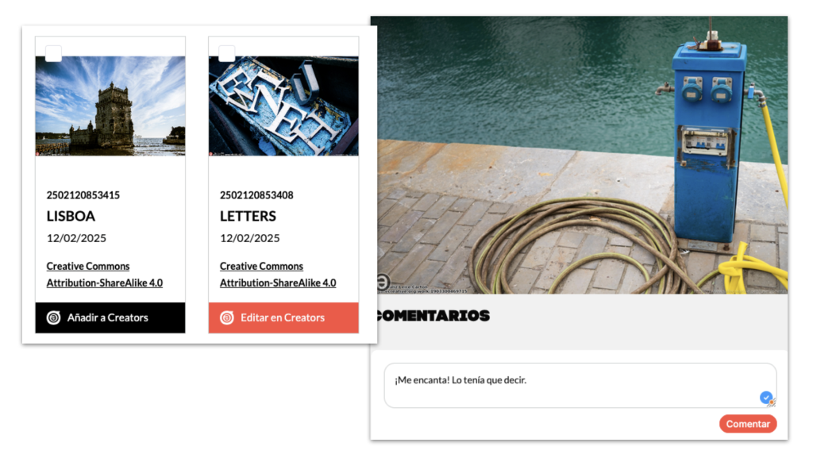This screenshot has width=813, height=458.
Task: Open LETTERS' Creative Commons Attribution-ShareAlike link
Action: (278, 275)
